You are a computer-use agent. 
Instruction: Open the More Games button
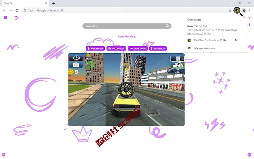coord(138,48)
